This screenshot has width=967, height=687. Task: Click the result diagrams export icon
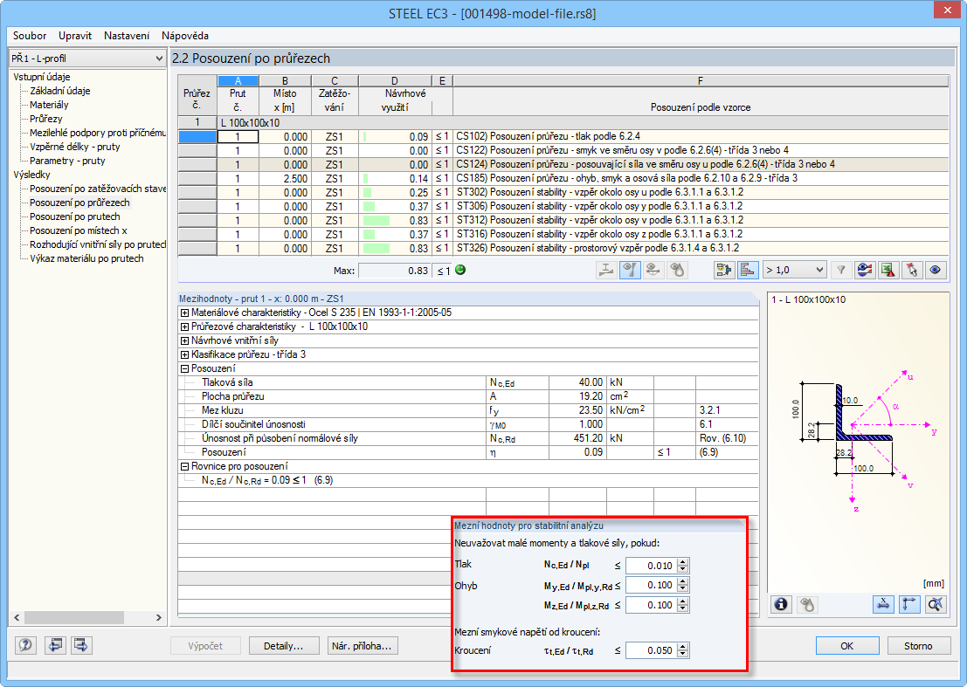tap(724, 270)
